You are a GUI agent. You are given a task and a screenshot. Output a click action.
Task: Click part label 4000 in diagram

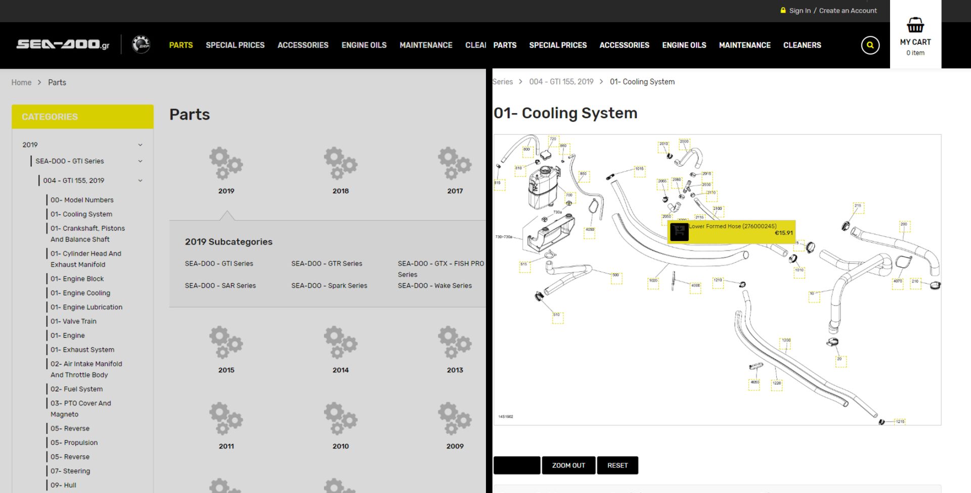pyautogui.click(x=696, y=287)
